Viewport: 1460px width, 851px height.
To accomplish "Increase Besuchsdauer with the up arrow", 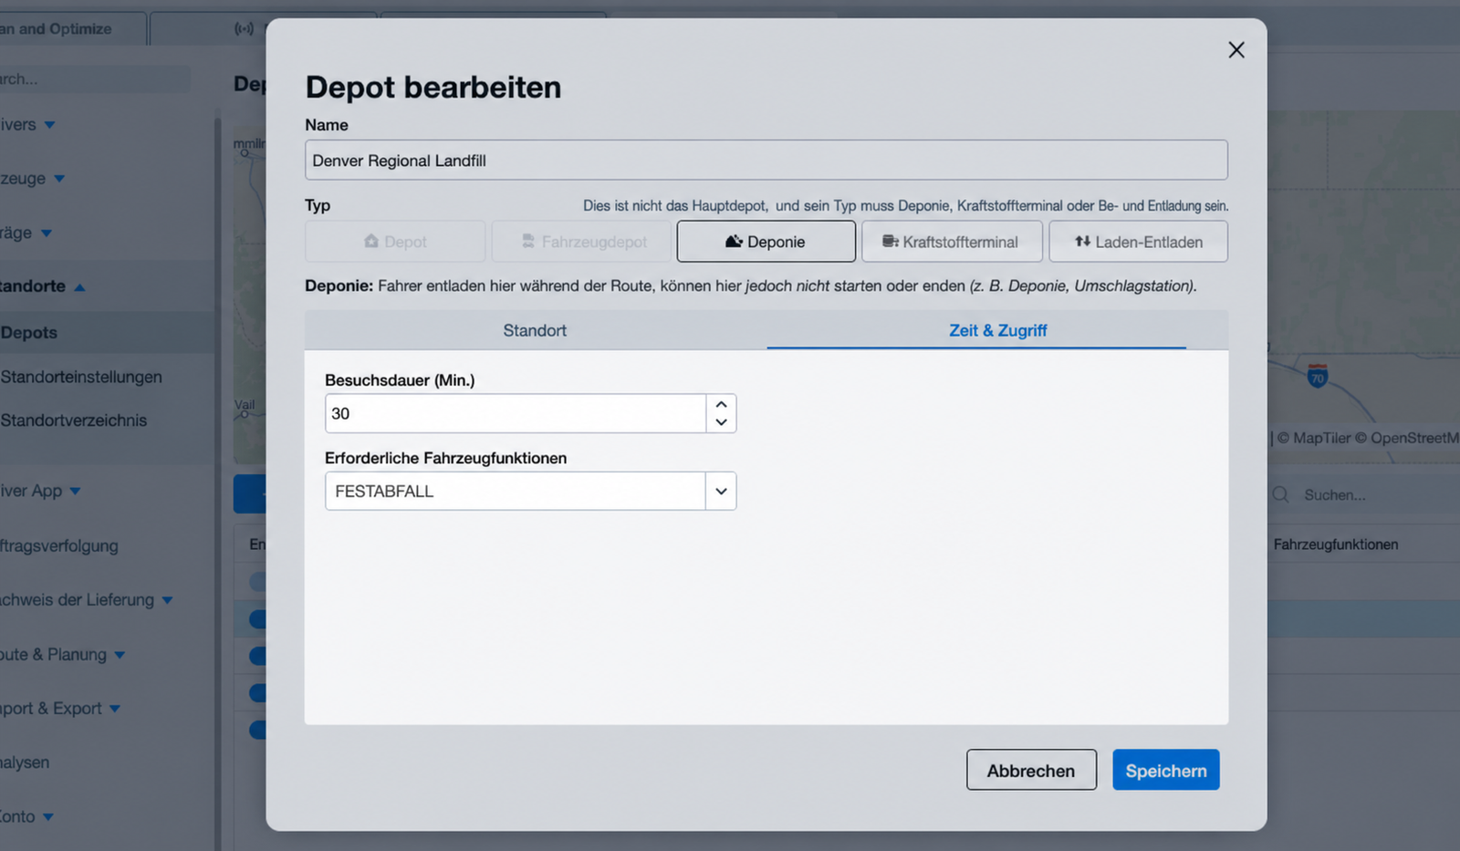I will (721, 404).
